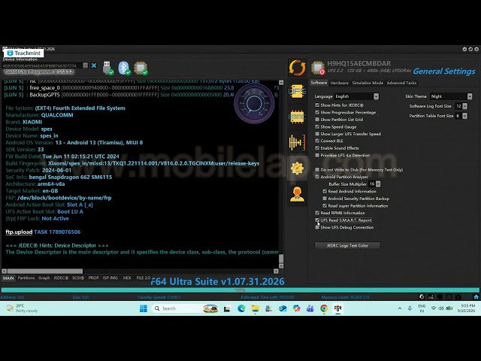Open the ISP IMG tab

[110, 278]
